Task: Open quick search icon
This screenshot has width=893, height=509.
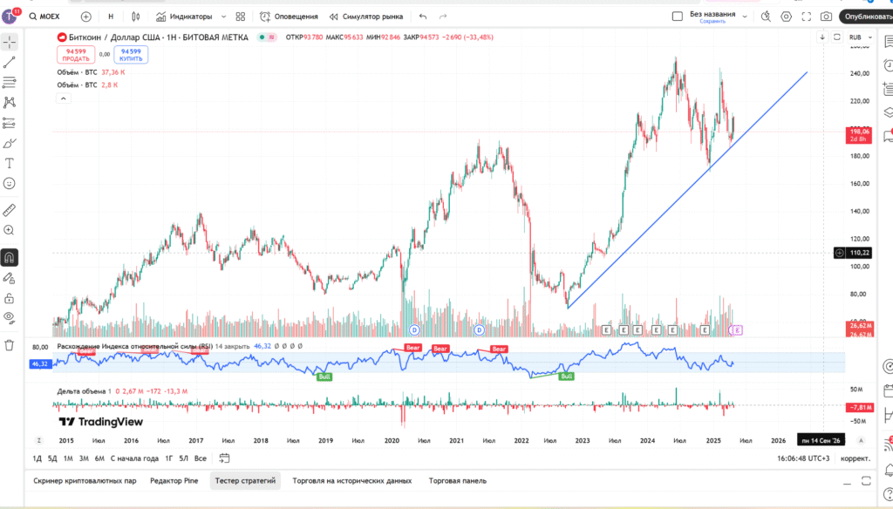Action: (766, 17)
